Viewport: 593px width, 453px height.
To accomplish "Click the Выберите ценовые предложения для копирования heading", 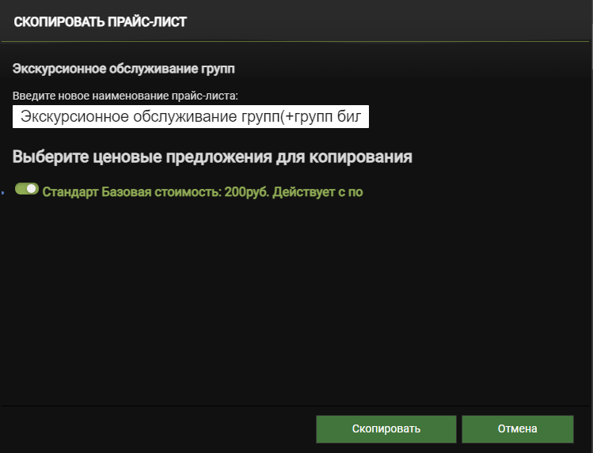I will click(x=212, y=157).
